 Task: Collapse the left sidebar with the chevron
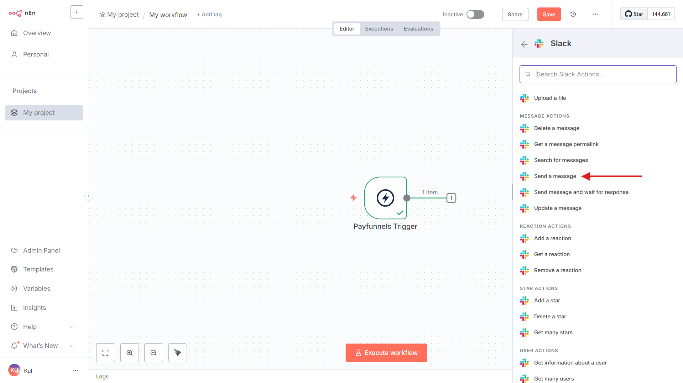pyautogui.click(x=89, y=196)
